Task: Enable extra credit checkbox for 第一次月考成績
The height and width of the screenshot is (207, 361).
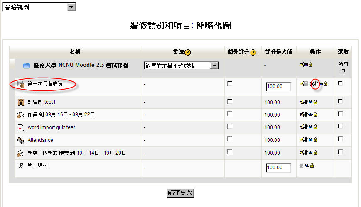Action: pyautogui.click(x=230, y=83)
